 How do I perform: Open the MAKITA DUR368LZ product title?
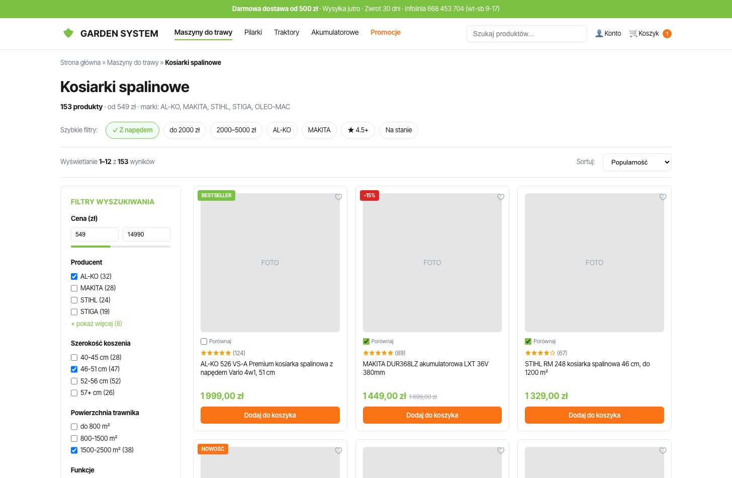pyautogui.click(x=426, y=368)
